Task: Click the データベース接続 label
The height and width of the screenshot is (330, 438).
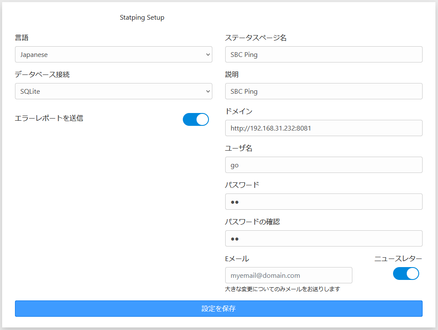Action: point(42,74)
